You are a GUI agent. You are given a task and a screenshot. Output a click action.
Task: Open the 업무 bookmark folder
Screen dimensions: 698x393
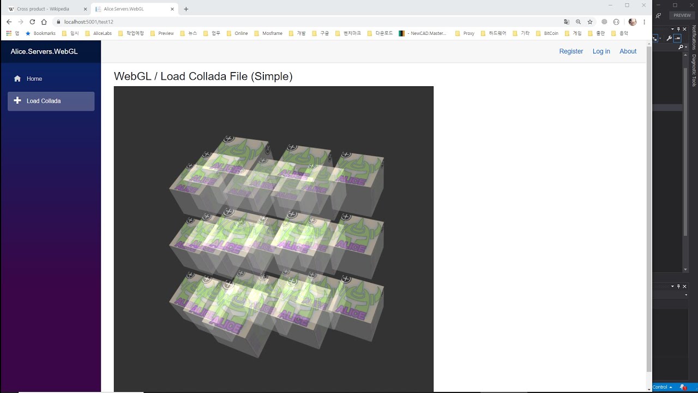click(x=212, y=33)
